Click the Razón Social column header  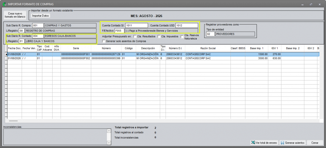pyautogui.click(x=208, y=48)
